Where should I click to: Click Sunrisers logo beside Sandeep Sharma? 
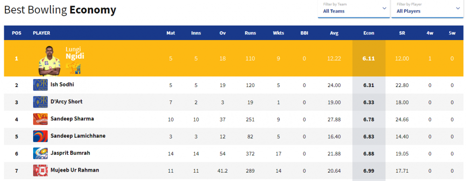tap(40, 119)
